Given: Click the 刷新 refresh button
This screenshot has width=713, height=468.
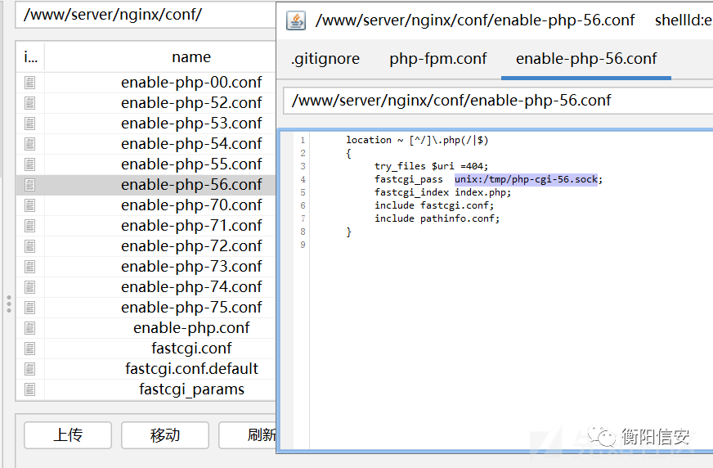Looking at the screenshot, I should (248, 435).
